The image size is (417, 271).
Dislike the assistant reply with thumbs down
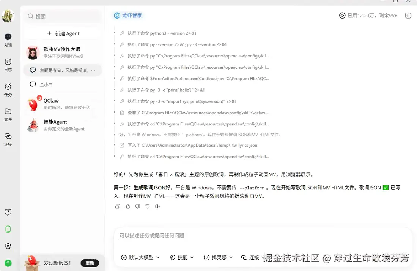[x=137, y=206]
